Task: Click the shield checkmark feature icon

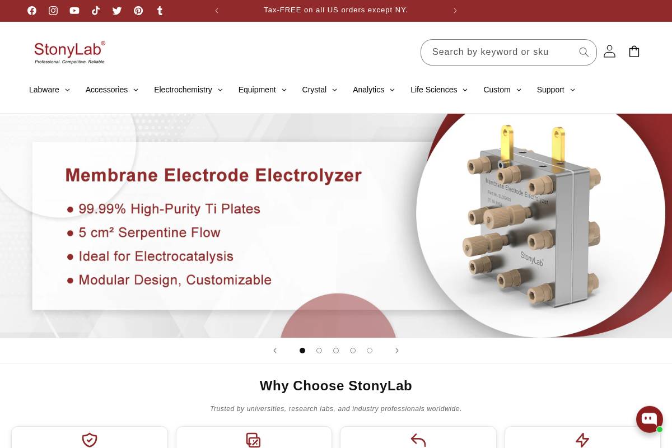Action: coord(90,440)
